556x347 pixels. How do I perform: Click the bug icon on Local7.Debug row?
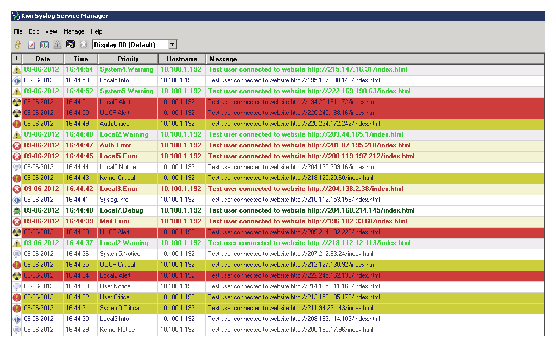[x=17, y=210]
